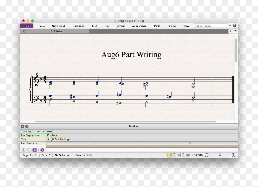The width and height of the screenshot is (258, 187).
Task: Switch to the Note Input tab
Action: [x=58, y=26]
